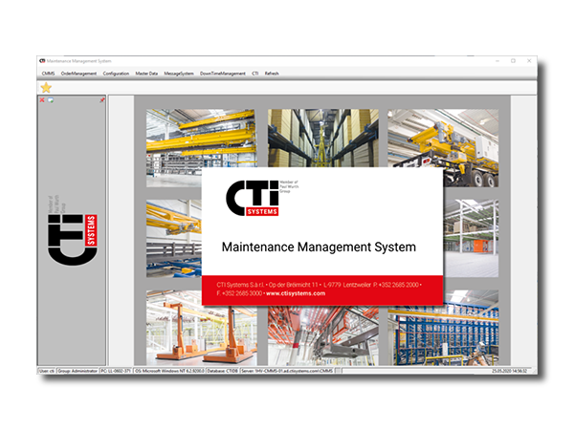Click the Maintenance Management System splash heading
The image size is (574, 430).
(319, 247)
